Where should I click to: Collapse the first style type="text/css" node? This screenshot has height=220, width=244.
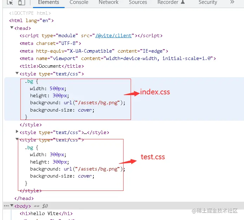coord(17,73)
